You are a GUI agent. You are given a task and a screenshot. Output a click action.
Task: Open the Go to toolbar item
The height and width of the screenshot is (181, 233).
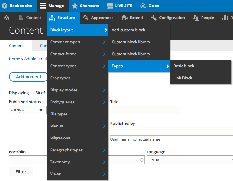pos(150,6)
